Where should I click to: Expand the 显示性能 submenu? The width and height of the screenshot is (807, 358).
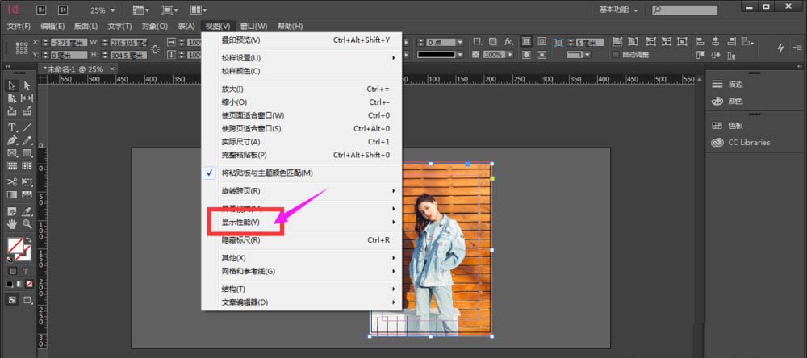coord(240,222)
